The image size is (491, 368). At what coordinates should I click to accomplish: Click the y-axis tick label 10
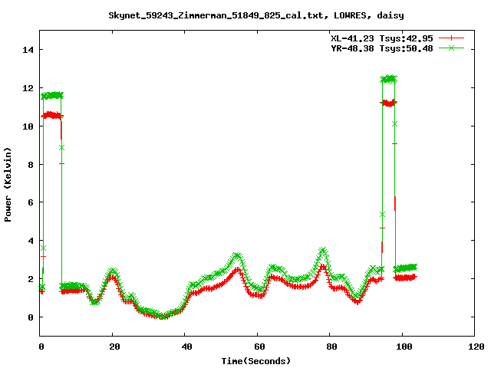pos(28,126)
